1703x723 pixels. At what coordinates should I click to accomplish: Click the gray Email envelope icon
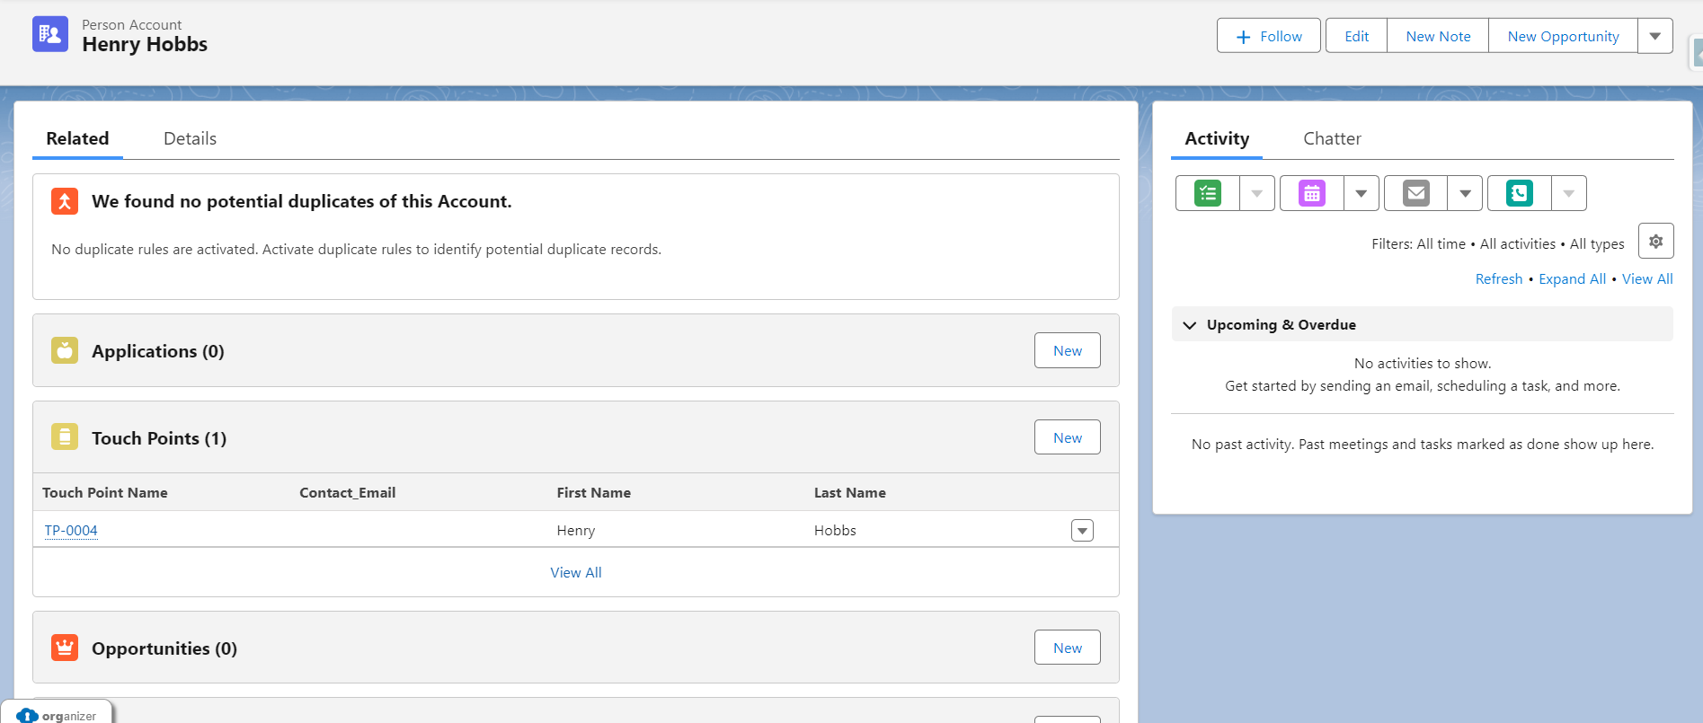click(x=1415, y=193)
